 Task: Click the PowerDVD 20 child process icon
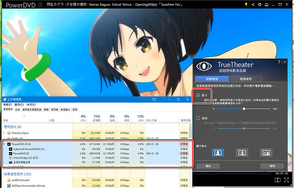(x=11, y=154)
